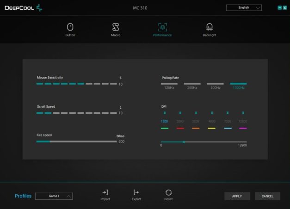Open the Button settings mouse icon
Viewport: 290px width, 209px height.
70,27
